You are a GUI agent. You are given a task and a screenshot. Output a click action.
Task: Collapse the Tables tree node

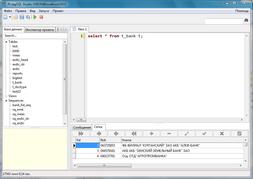point(6,42)
